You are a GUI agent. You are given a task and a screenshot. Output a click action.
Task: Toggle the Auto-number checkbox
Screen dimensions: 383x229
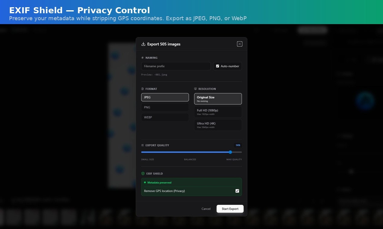(x=217, y=66)
